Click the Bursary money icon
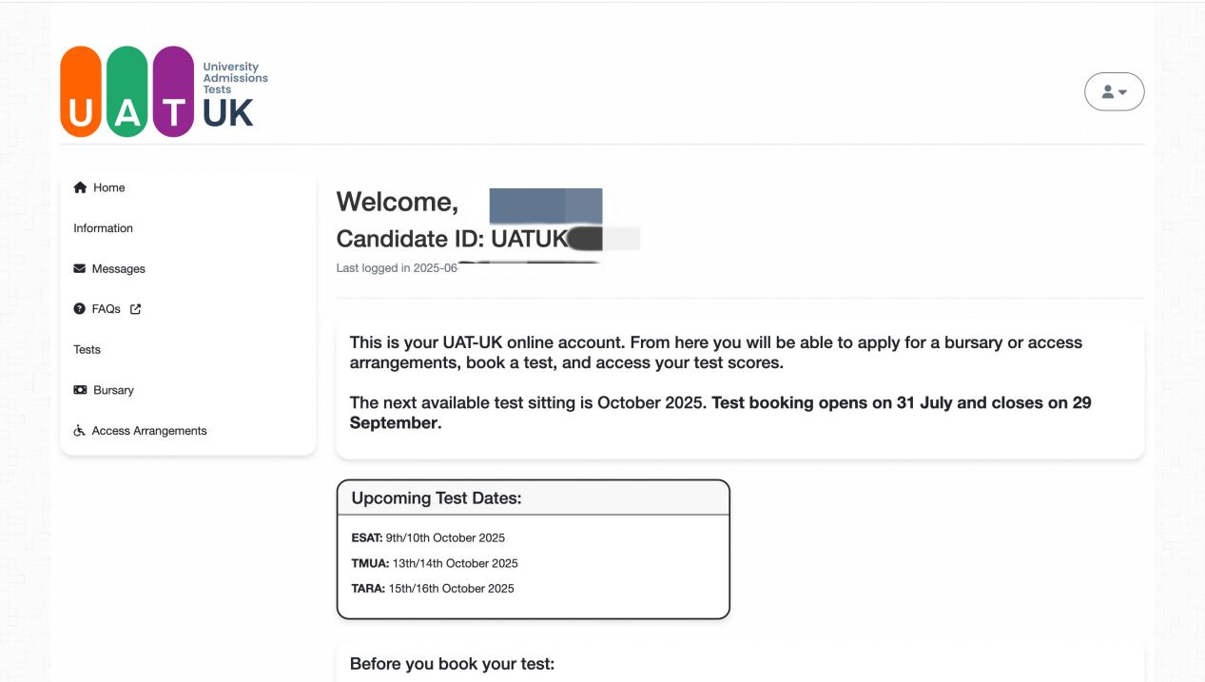This screenshot has height=682, width=1205. click(80, 390)
